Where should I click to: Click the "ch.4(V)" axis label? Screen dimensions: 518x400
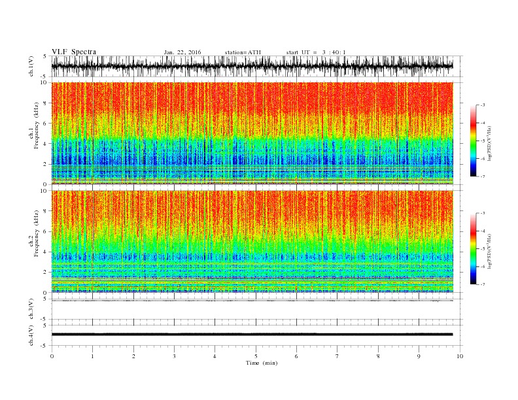[x=31, y=335]
